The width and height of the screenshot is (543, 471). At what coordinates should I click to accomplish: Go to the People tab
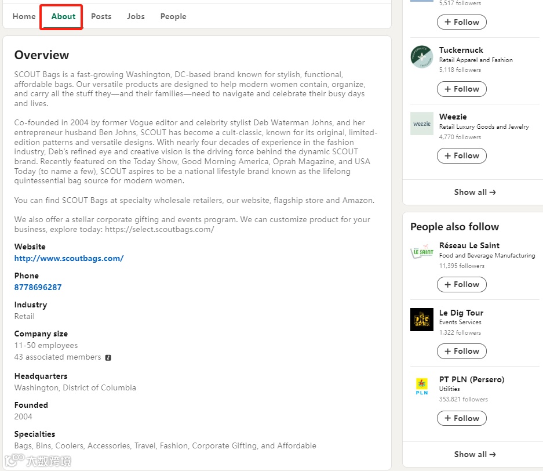[173, 16]
